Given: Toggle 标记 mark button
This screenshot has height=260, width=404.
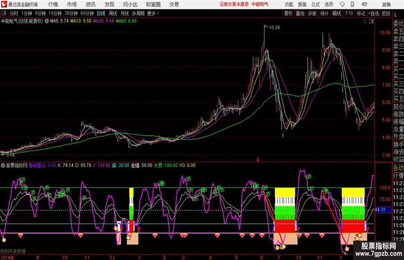Looking at the screenshot, I should click(x=361, y=13).
